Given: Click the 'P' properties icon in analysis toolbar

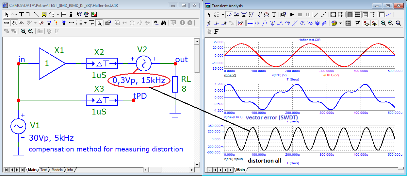Looking at the screenshot, I should click(358, 23).
